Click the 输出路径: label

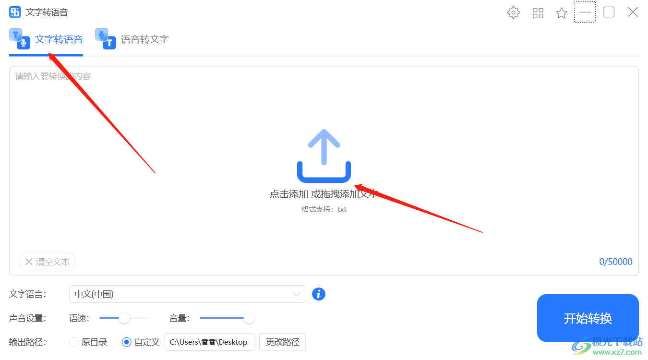[27, 342]
